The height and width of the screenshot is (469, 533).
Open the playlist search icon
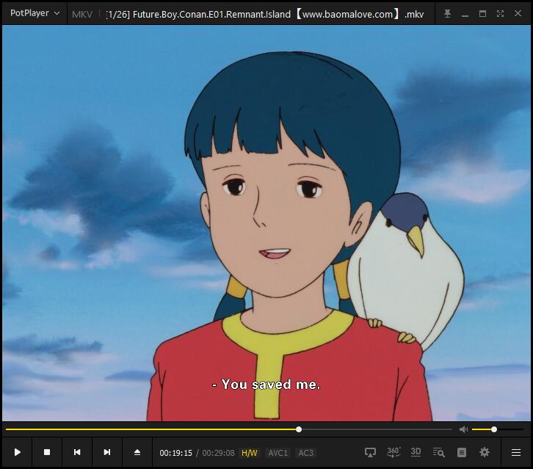pos(438,452)
